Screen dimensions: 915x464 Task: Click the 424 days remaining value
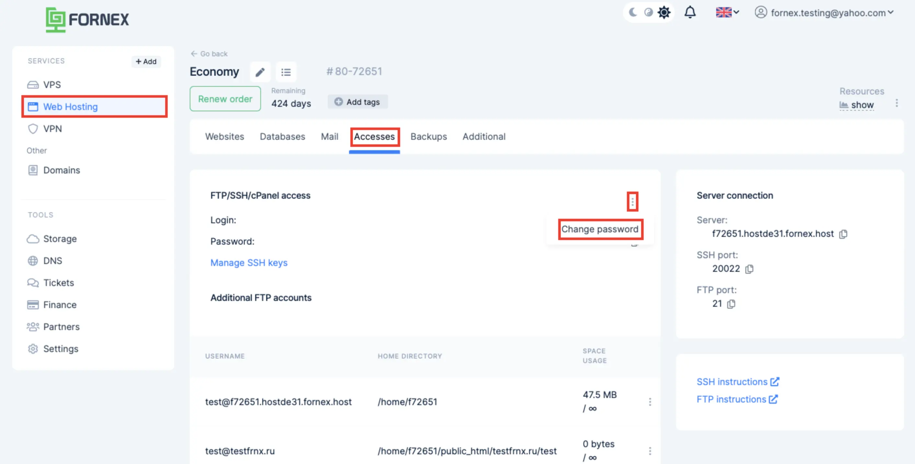tap(291, 103)
